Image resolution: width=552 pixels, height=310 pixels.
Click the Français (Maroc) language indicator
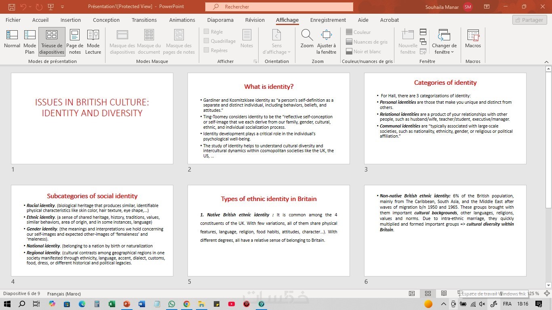click(x=64, y=293)
